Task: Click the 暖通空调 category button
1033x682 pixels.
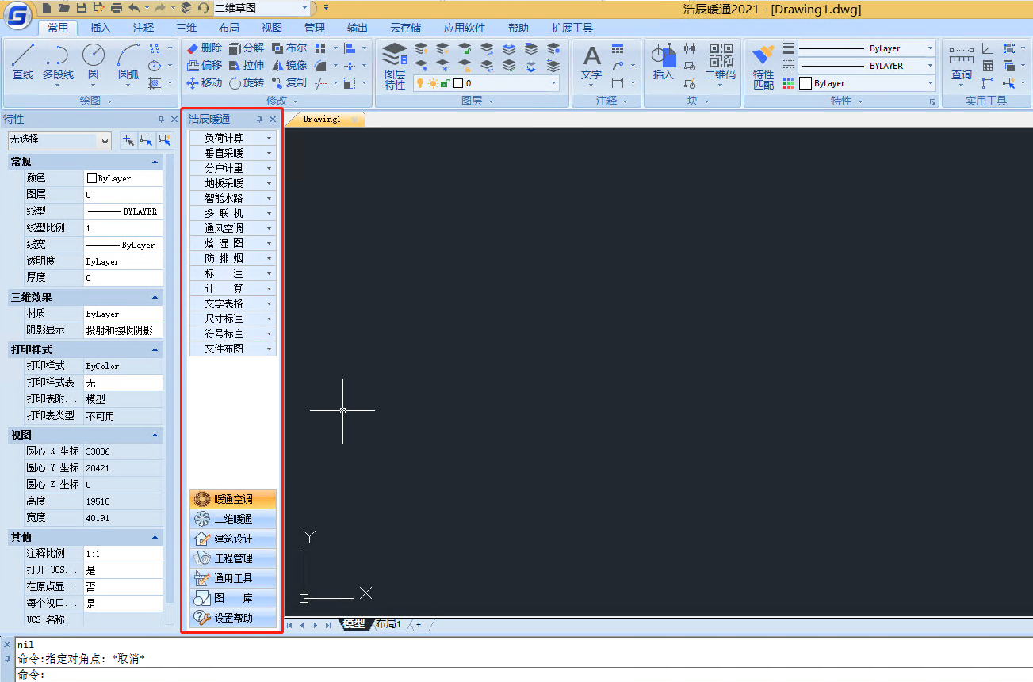Action: click(233, 499)
